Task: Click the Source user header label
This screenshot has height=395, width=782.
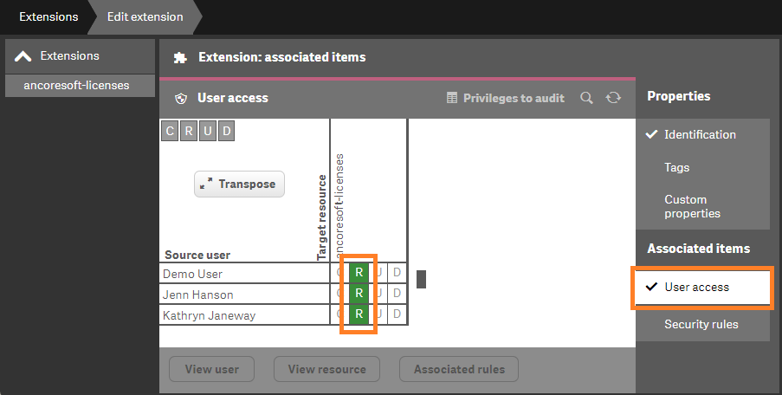Action: pyautogui.click(x=197, y=255)
